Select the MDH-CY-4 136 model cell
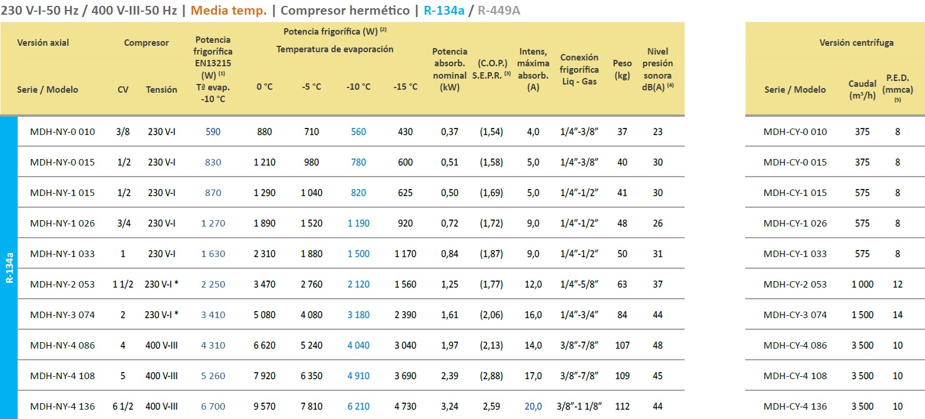 (795, 406)
